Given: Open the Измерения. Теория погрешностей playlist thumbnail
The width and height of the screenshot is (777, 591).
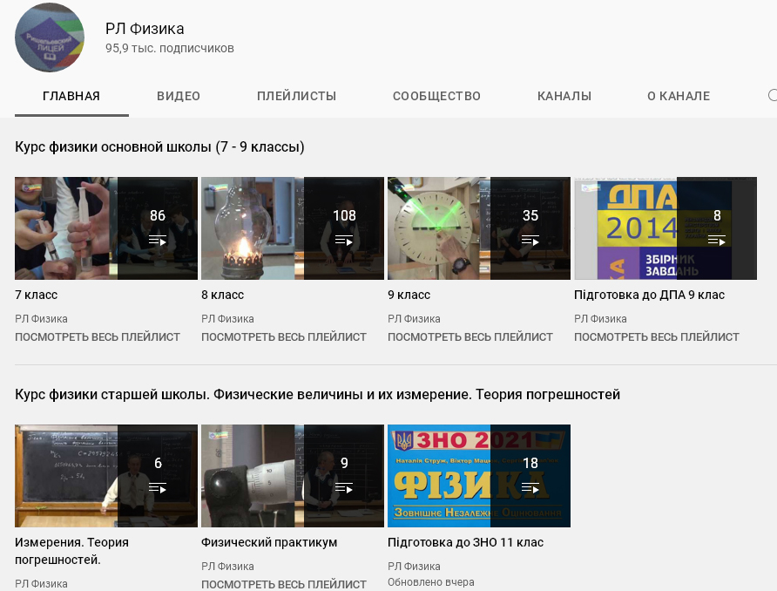Looking at the screenshot, I should coord(106,476).
